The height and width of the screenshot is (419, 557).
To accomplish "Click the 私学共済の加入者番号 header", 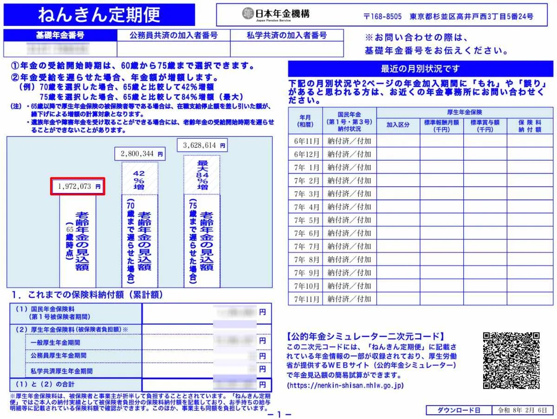I will (x=287, y=35).
